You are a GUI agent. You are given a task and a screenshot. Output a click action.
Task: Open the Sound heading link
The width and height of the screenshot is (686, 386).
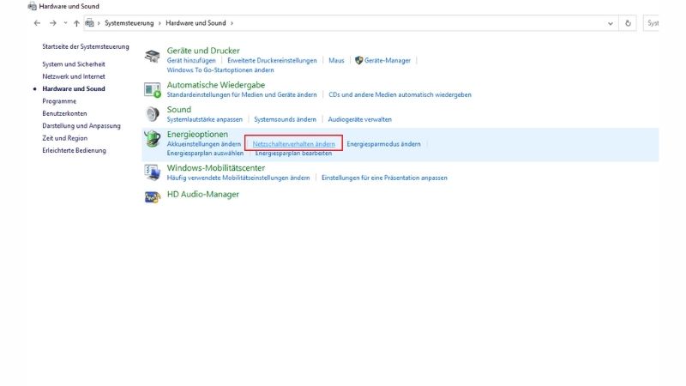[x=179, y=110]
